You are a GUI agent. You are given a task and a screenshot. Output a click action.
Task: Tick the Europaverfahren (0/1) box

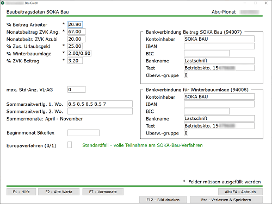point(70,145)
